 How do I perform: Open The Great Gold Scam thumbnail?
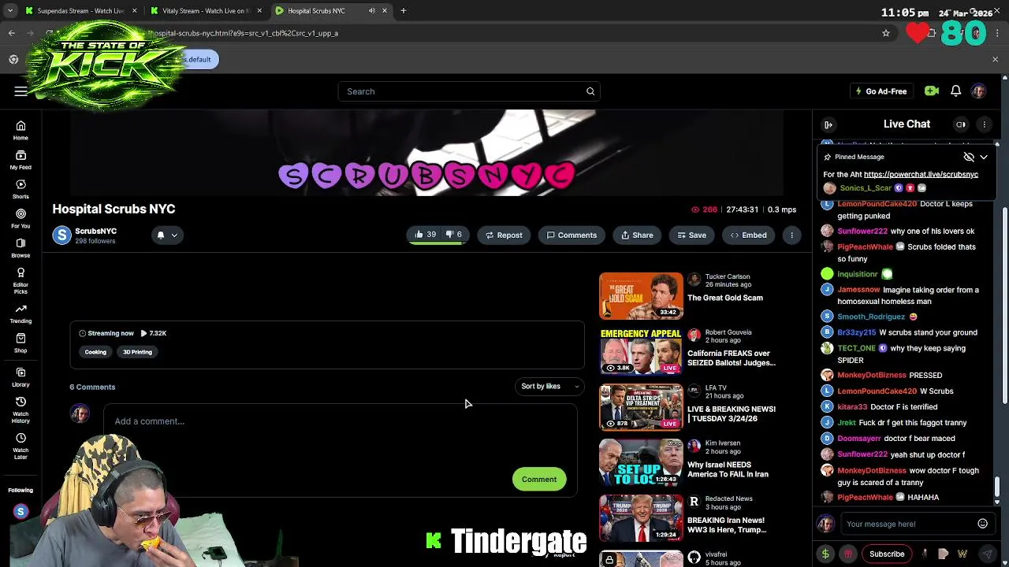coord(641,295)
